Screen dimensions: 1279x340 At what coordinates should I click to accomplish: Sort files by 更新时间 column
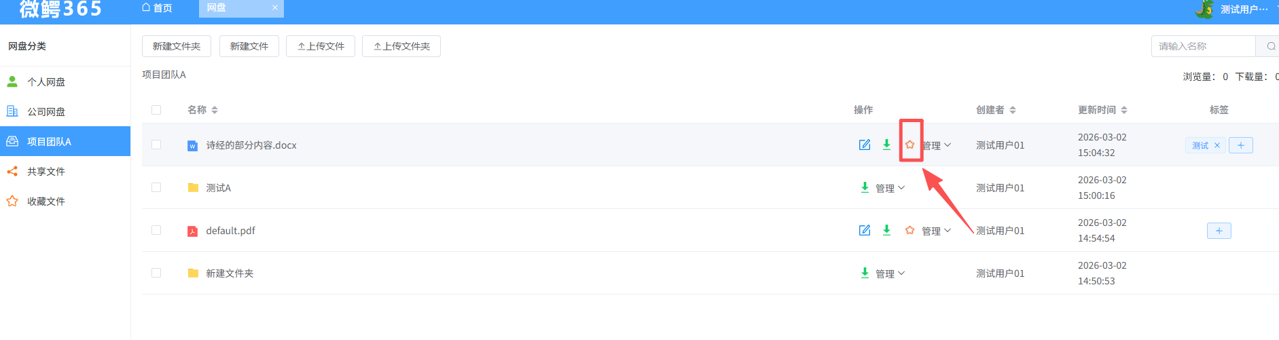(1102, 110)
